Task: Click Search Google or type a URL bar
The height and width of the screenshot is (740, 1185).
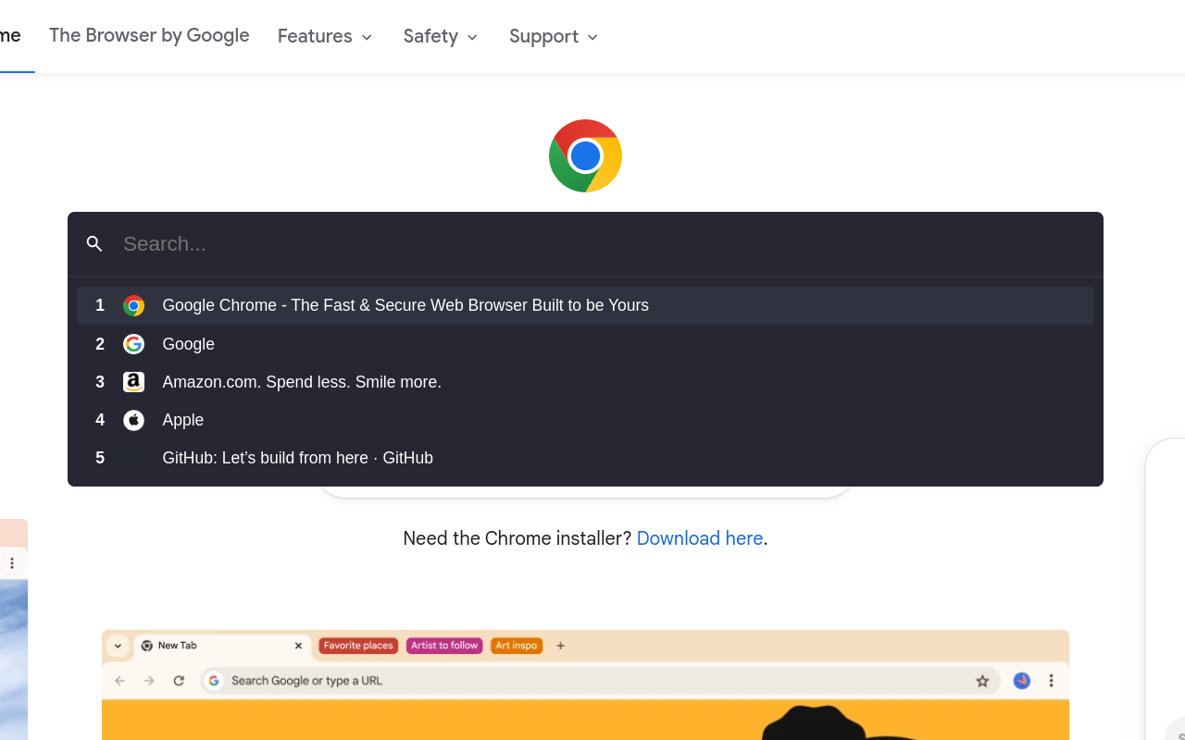Action: coord(600,681)
